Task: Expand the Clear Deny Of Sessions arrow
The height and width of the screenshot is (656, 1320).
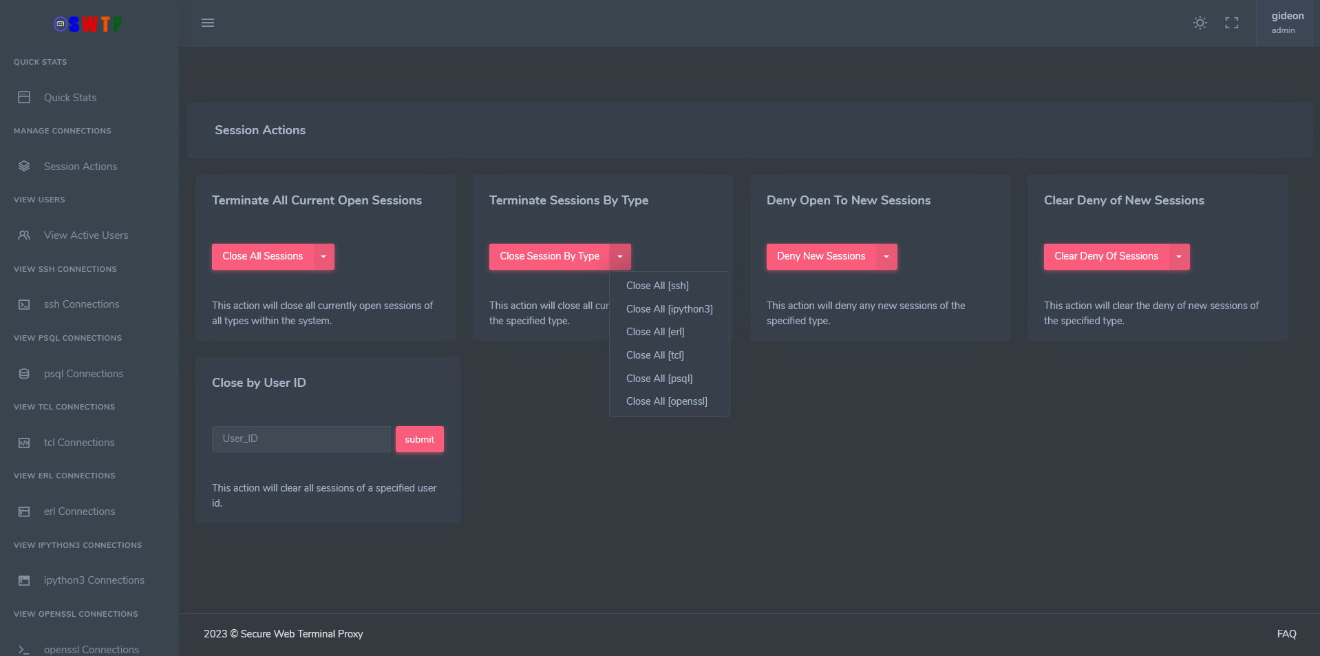Action: 1179,257
